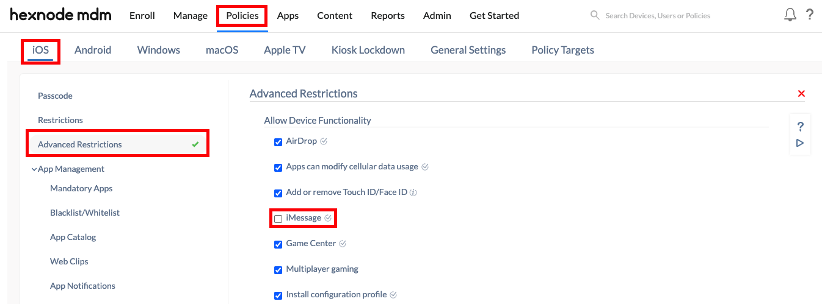
Task: Click the badge icon beside iMessage
Action: point(328,218)
